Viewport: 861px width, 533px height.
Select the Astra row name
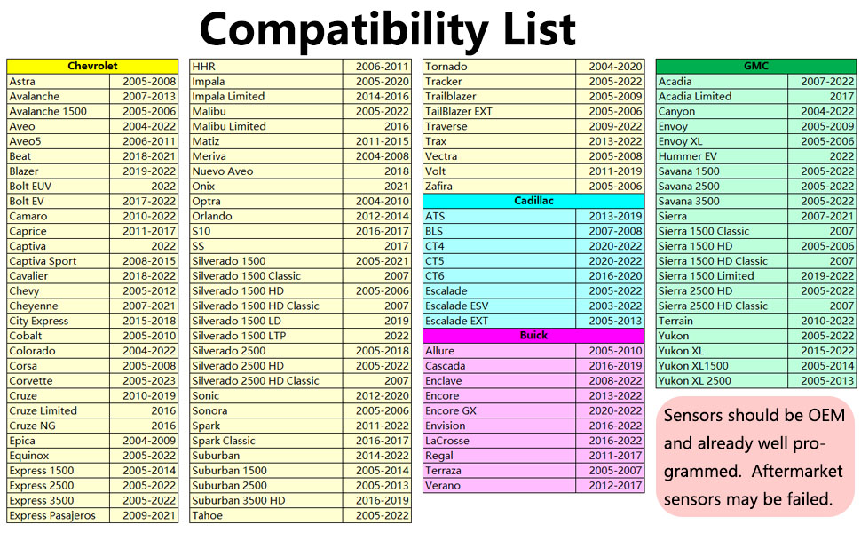click(x=59, y=82)
